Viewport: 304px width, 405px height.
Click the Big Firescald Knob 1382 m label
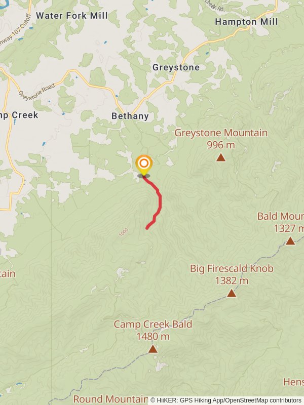coord(232,274)
